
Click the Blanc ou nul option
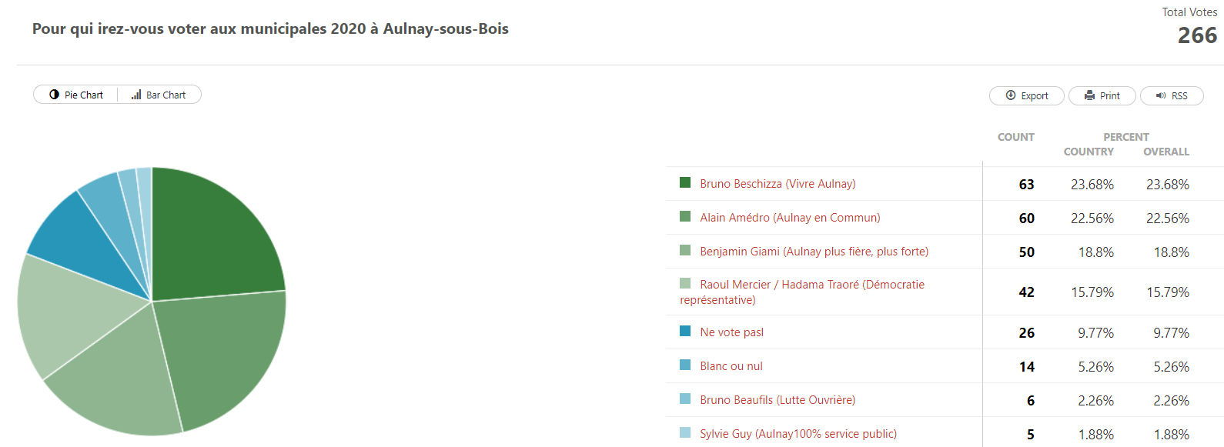pos(731,366)
